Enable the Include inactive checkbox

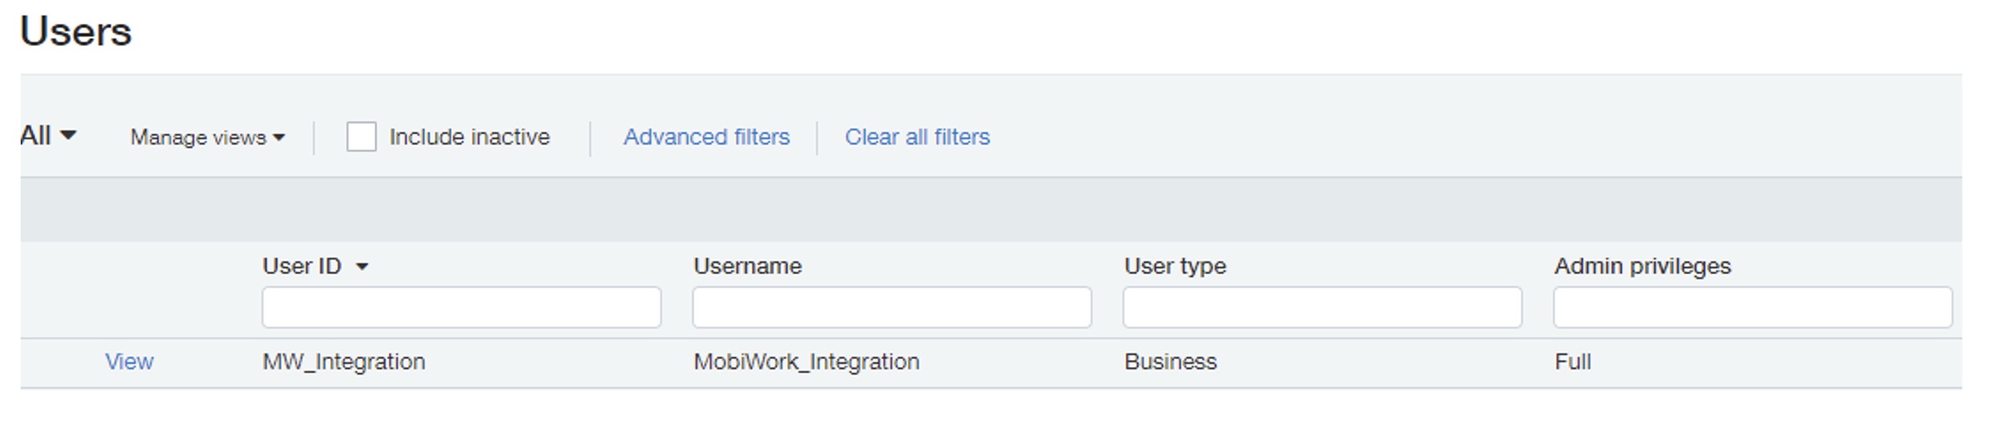(361, 137)
